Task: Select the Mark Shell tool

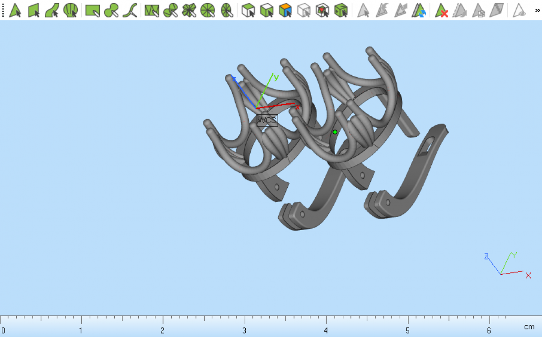Action: [70, 10]
